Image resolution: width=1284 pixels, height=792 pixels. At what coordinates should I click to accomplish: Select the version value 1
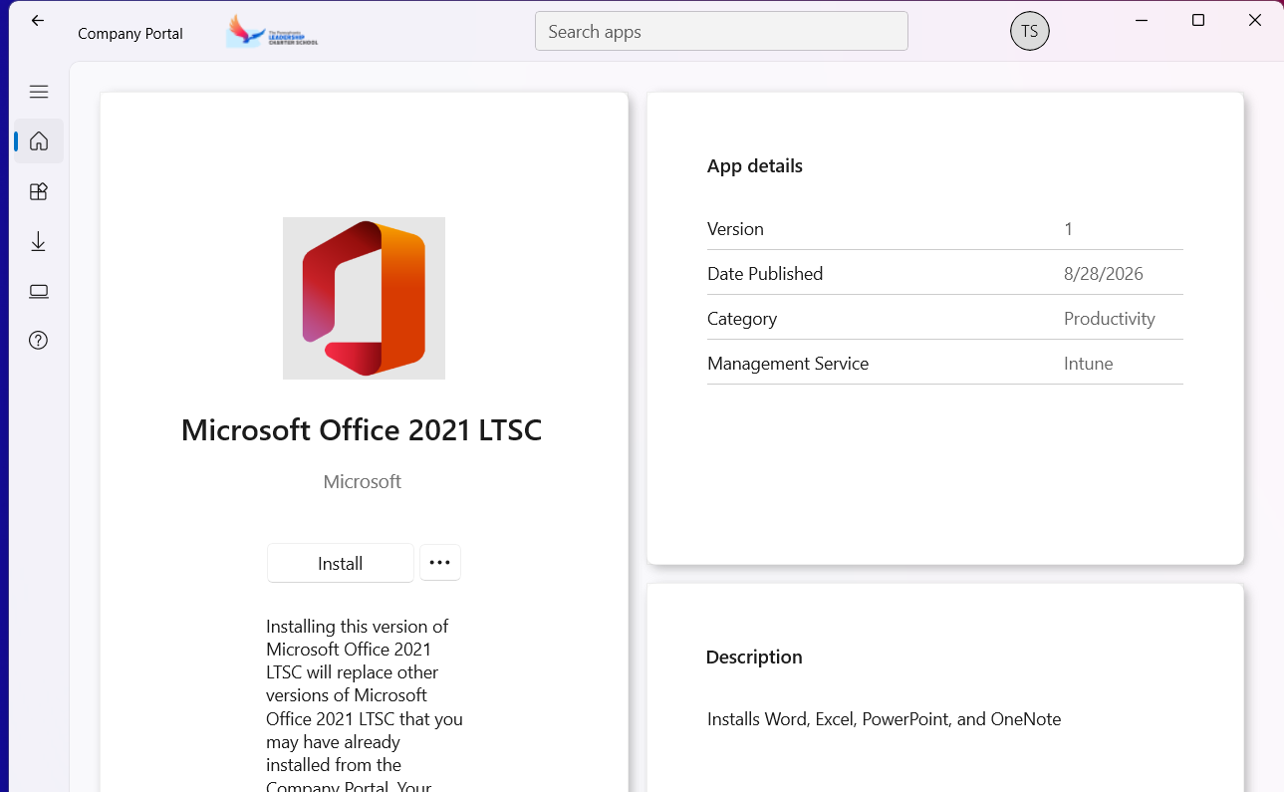tap(1069, 229)
